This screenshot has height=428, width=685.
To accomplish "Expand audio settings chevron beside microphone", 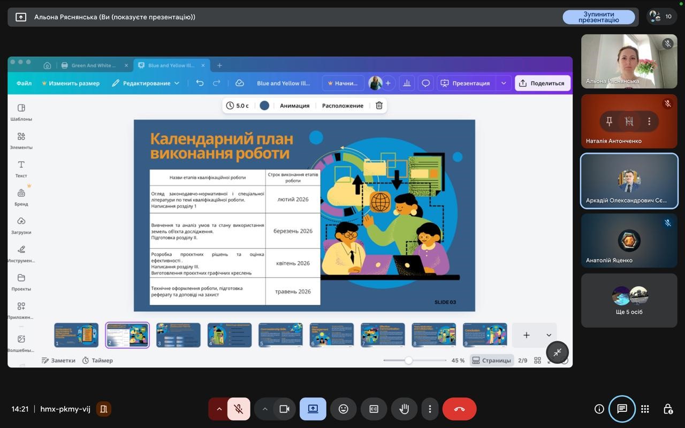I will 219,409.
